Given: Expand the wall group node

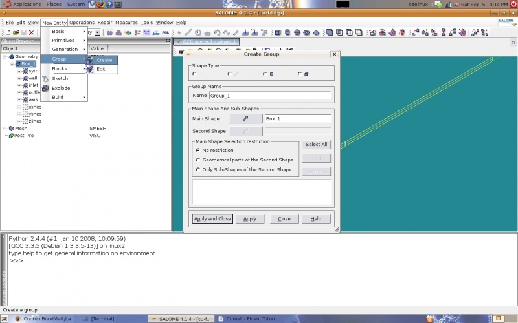Looking at the screenshot, I should 19,78.
